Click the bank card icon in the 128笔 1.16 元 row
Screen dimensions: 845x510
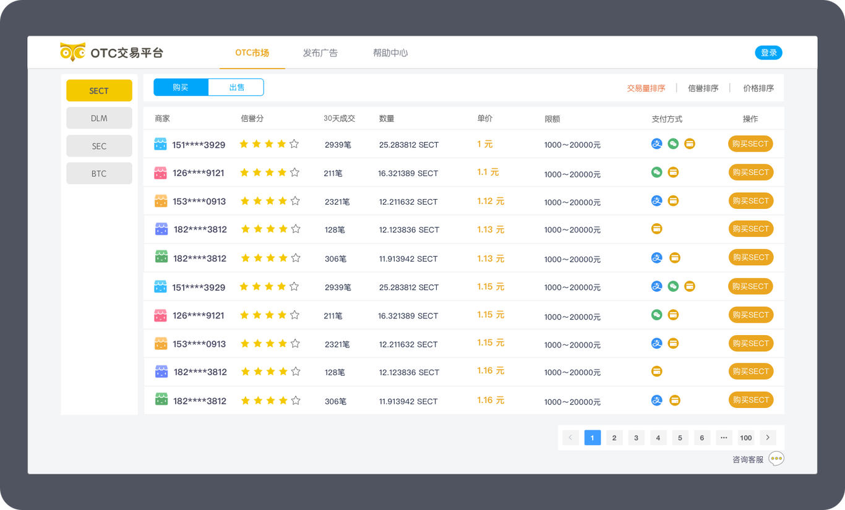coord(657,371)
